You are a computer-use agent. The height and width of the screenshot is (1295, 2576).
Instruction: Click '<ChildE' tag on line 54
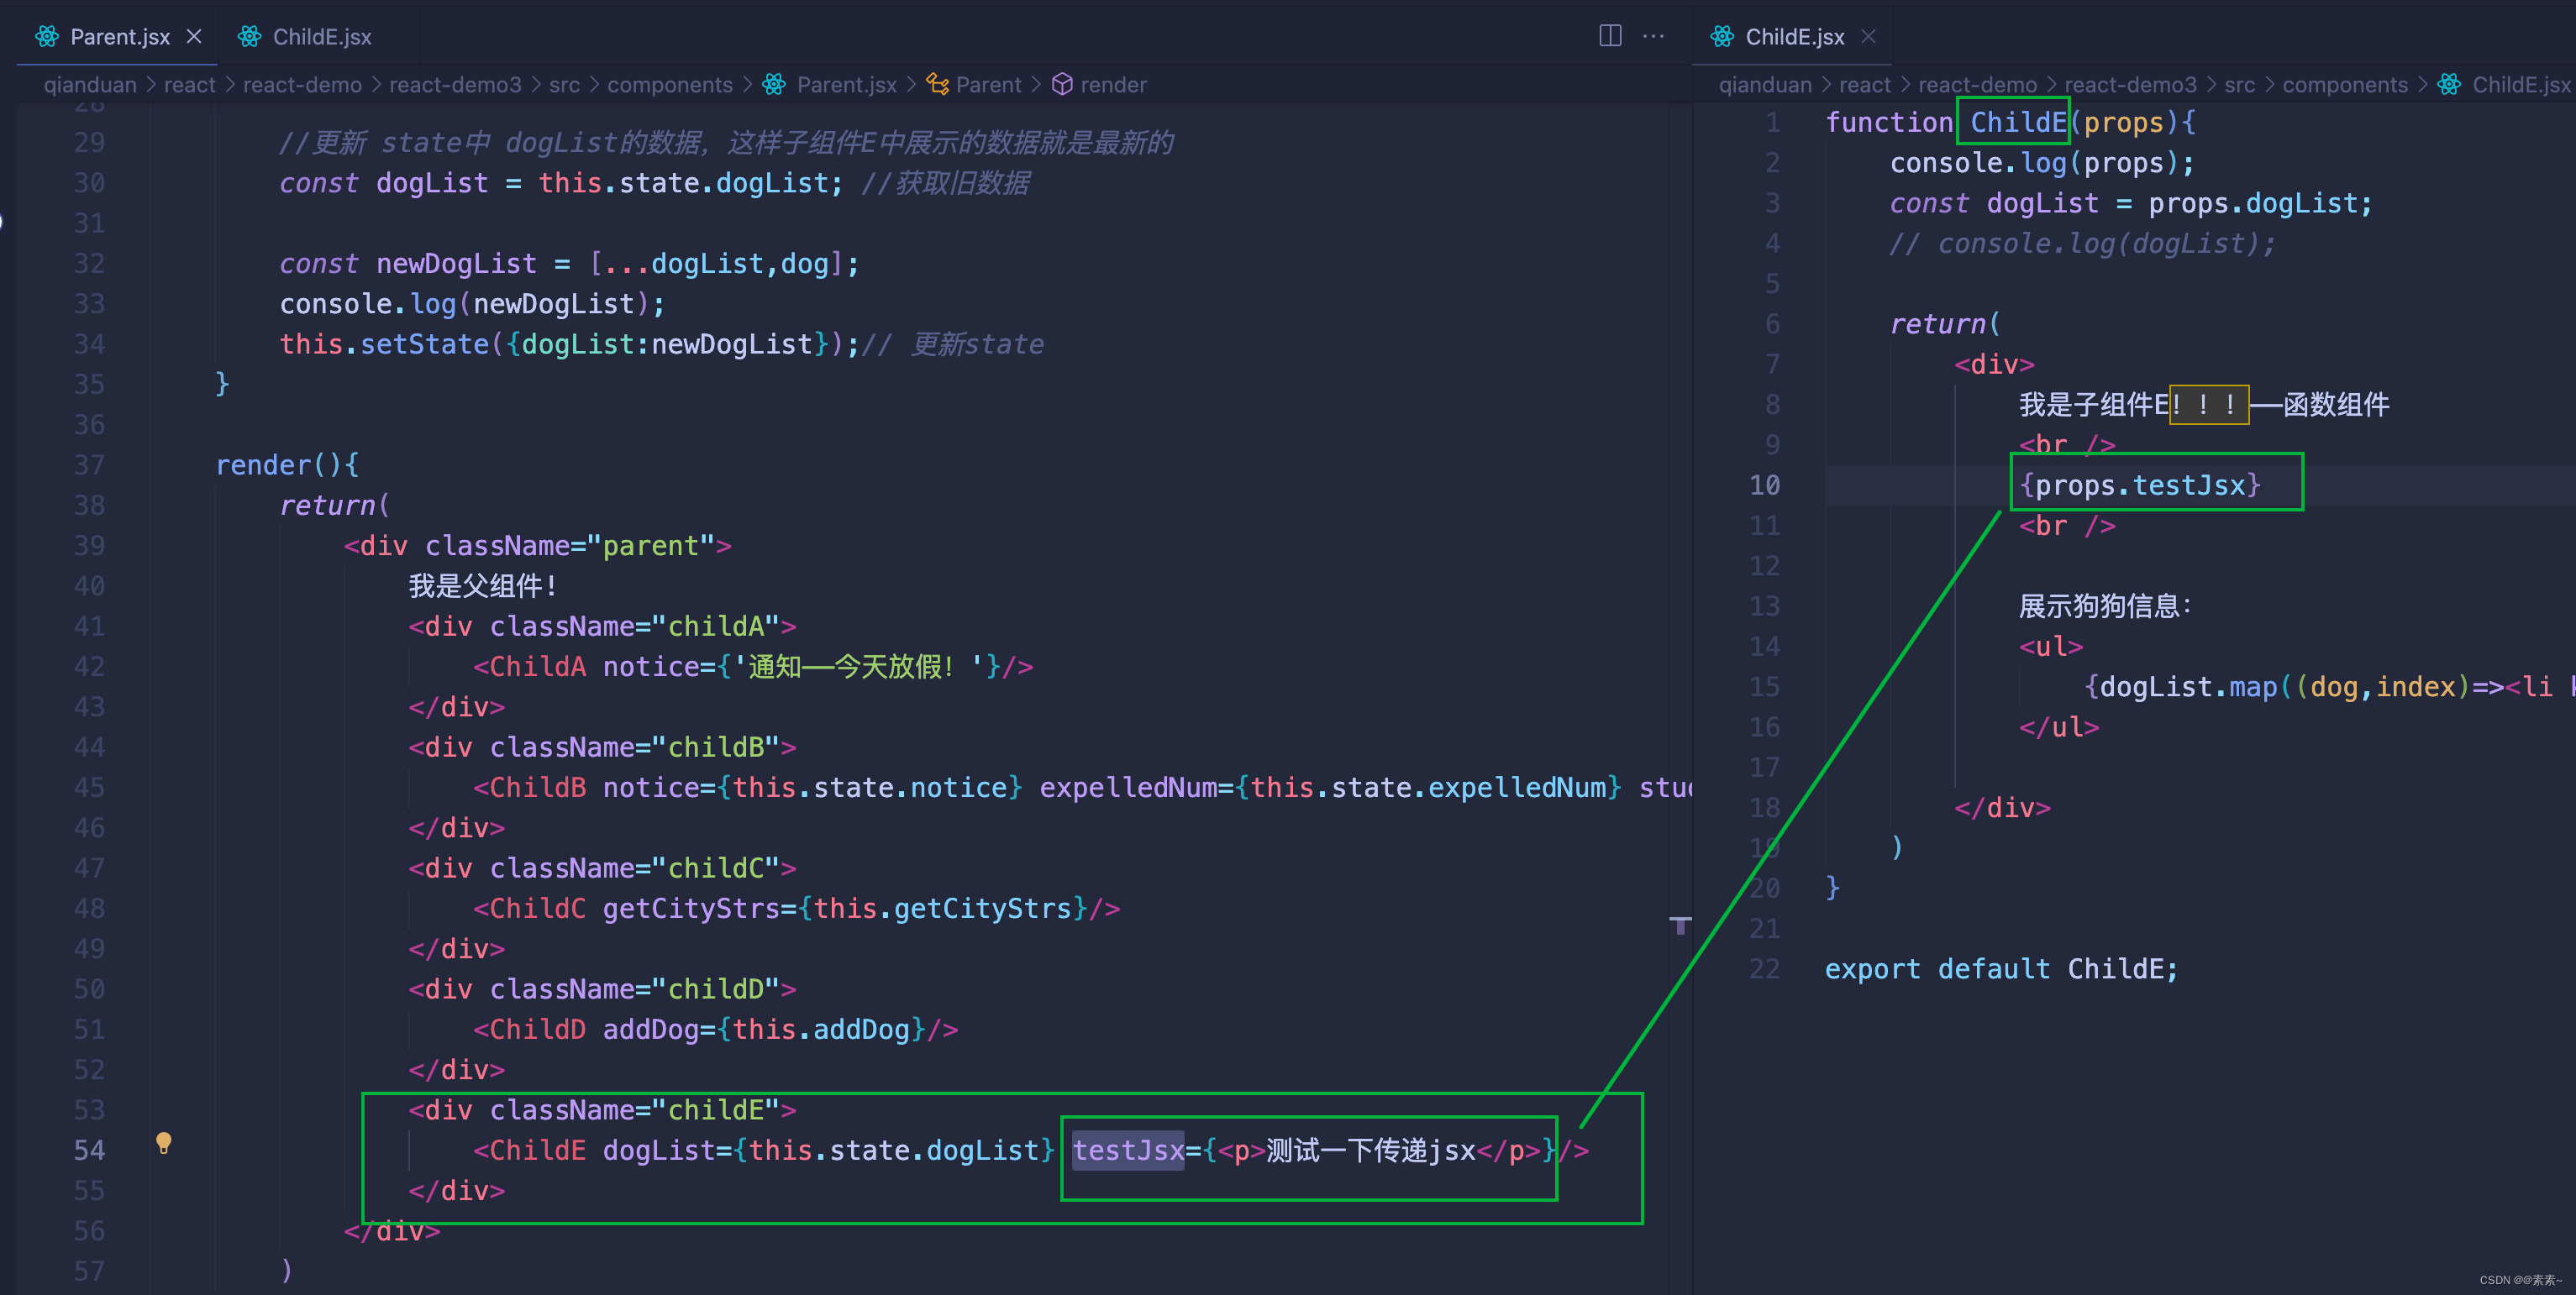click(x=529, y=1150)
